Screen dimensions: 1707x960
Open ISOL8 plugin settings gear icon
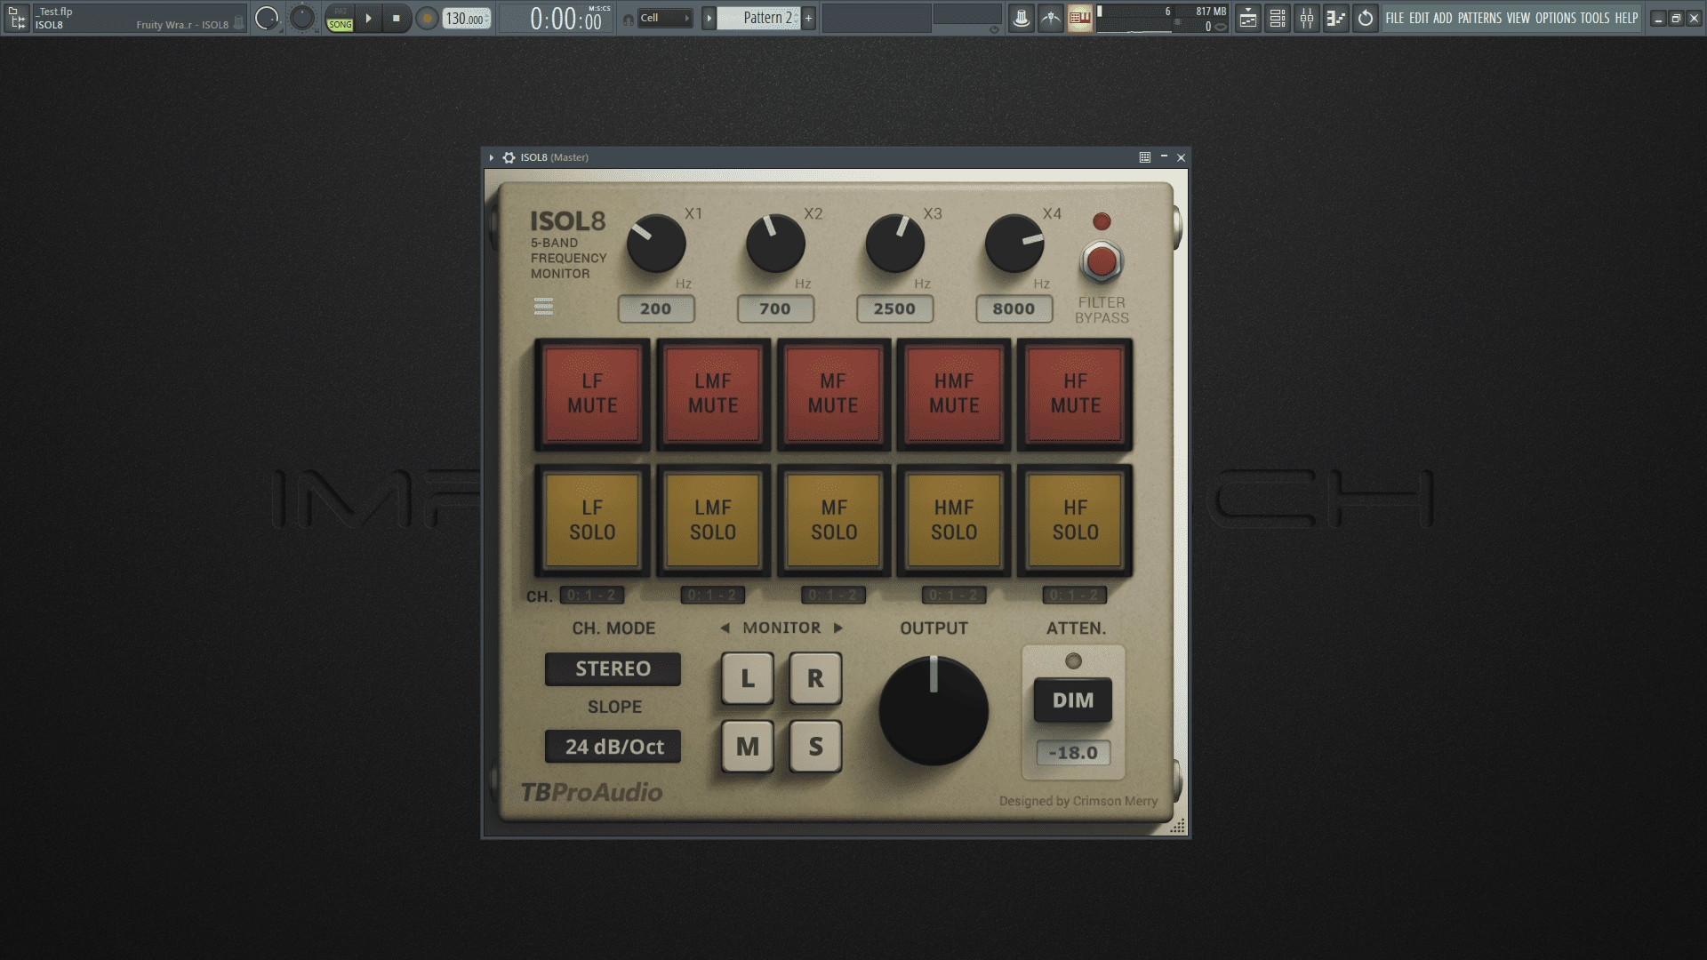pyautogui.click(x=509, y=157)
